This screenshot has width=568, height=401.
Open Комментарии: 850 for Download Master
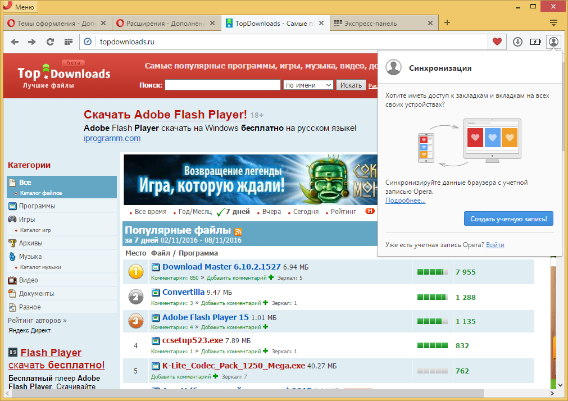point(175,278)
